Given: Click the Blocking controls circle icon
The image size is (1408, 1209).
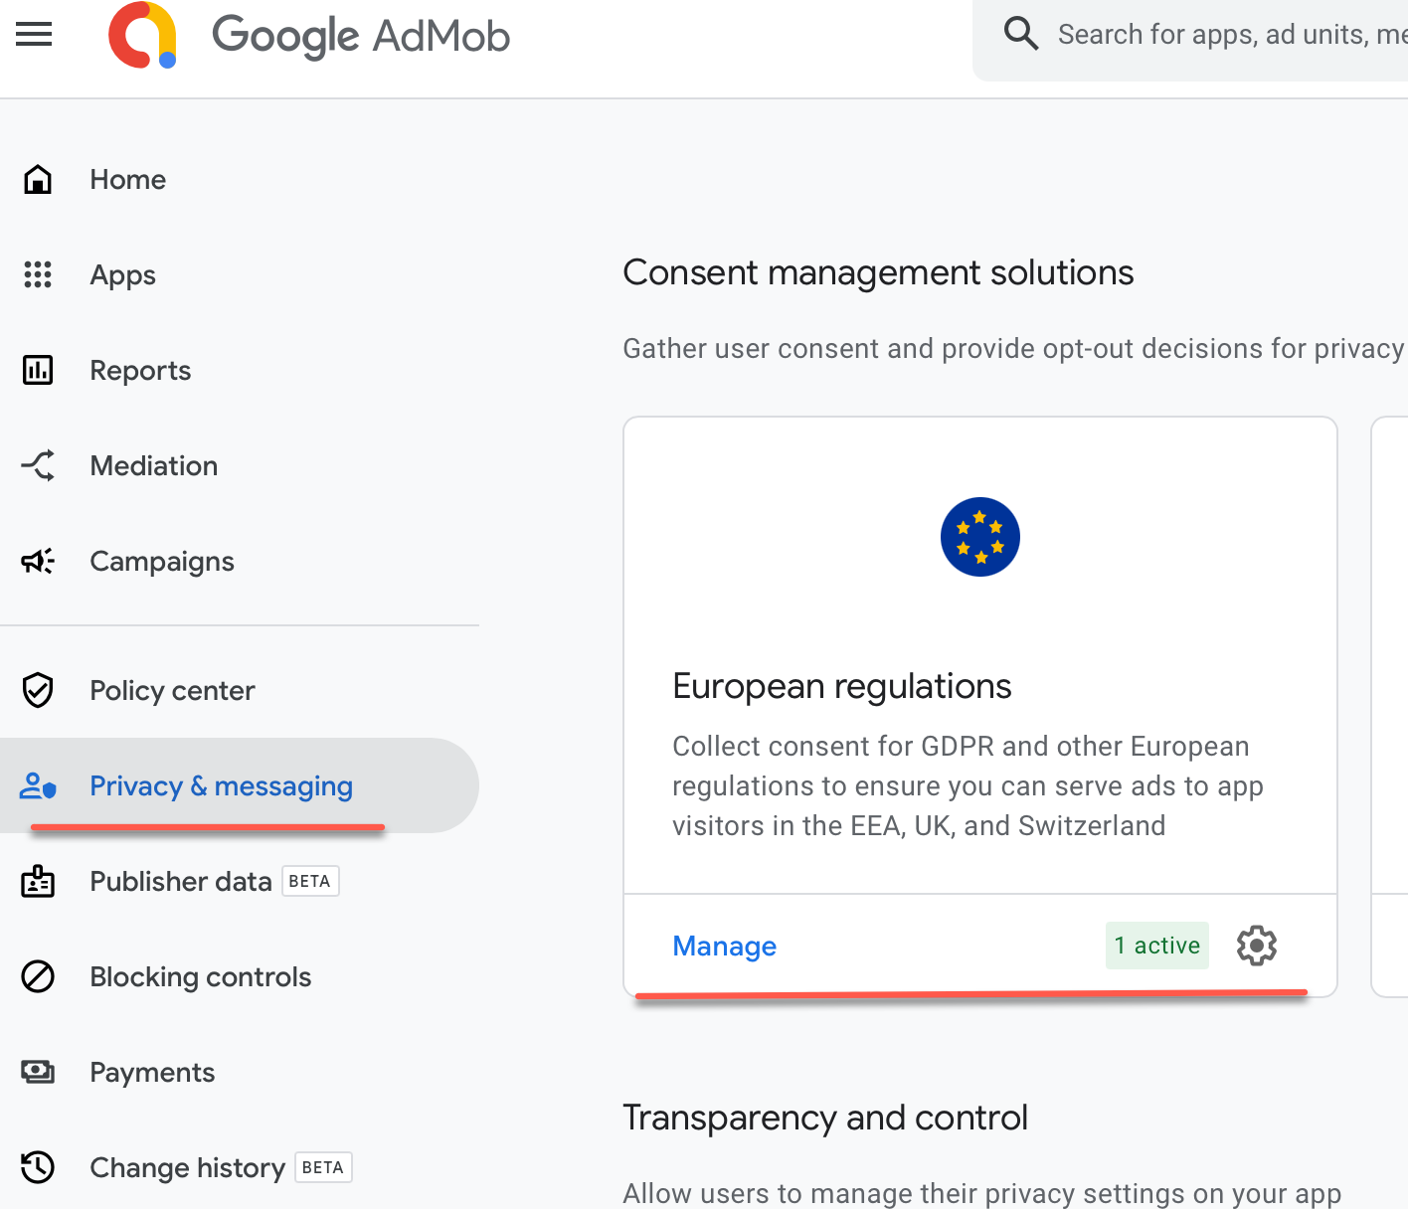Looking at the screenshot, I should pyautogui.click(x=38, y=977).
